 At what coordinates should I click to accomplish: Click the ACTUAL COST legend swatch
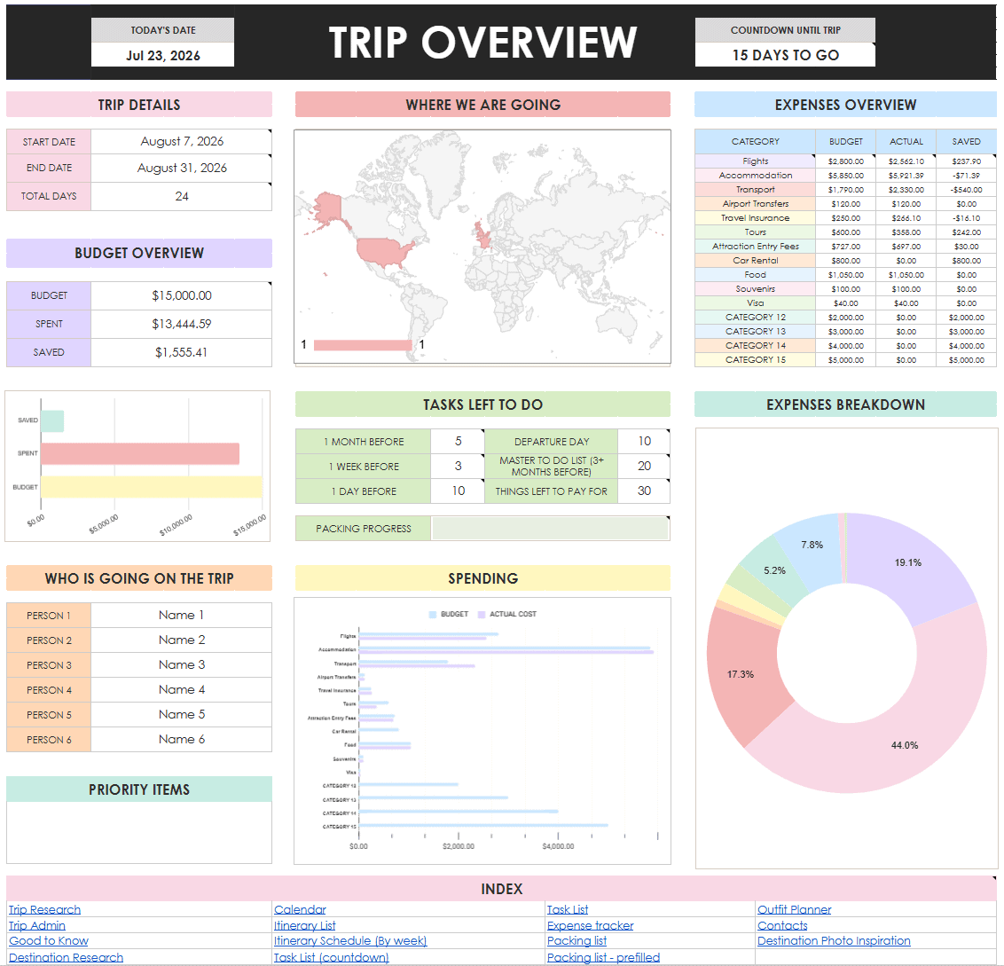[x=482, y=615]
